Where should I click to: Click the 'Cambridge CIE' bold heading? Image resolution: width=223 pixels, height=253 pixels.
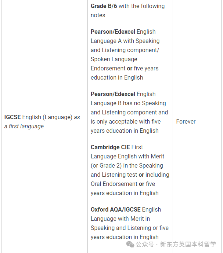(x=110, y=147)
